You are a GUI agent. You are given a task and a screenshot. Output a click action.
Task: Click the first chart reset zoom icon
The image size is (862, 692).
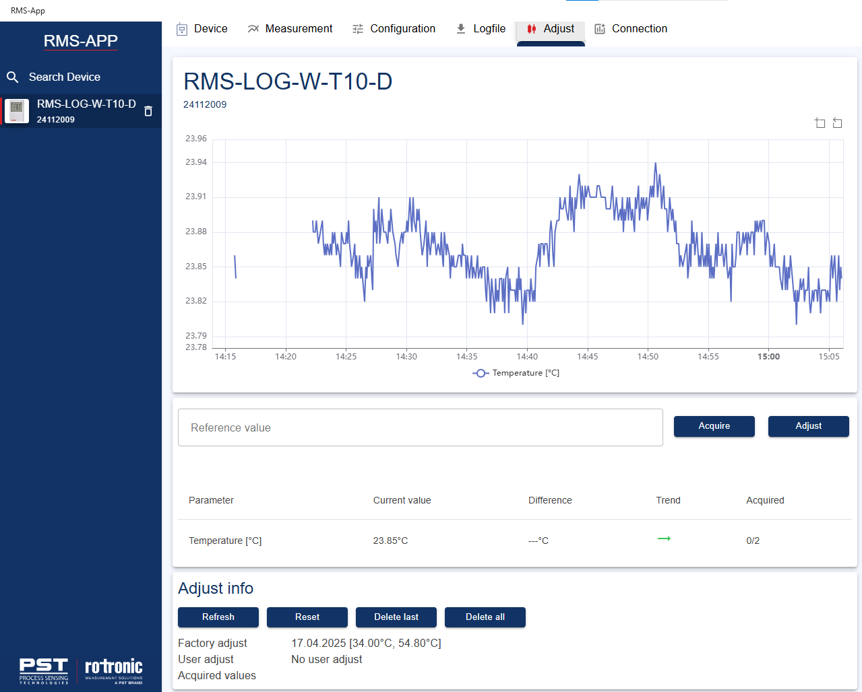click(820, 123)
